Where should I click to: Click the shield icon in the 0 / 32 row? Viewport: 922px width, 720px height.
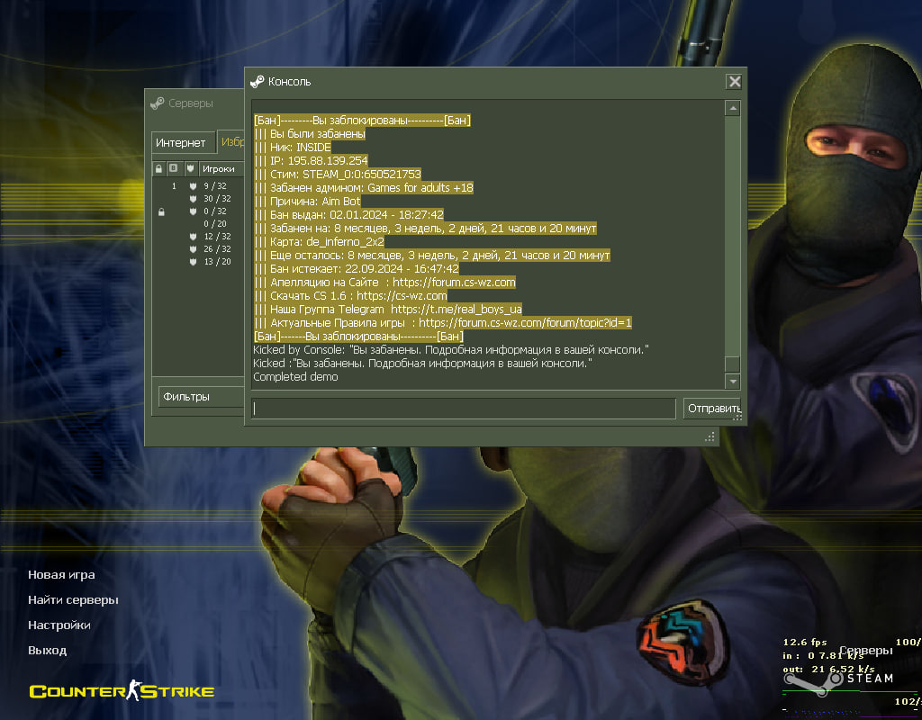tap(193, 211)
